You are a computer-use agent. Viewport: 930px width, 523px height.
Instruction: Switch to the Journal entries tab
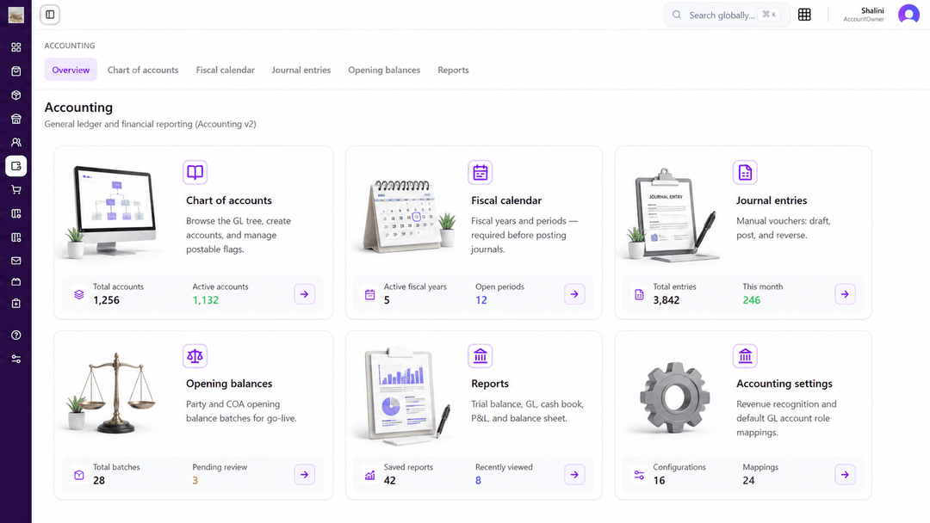[x=301, y=70]
